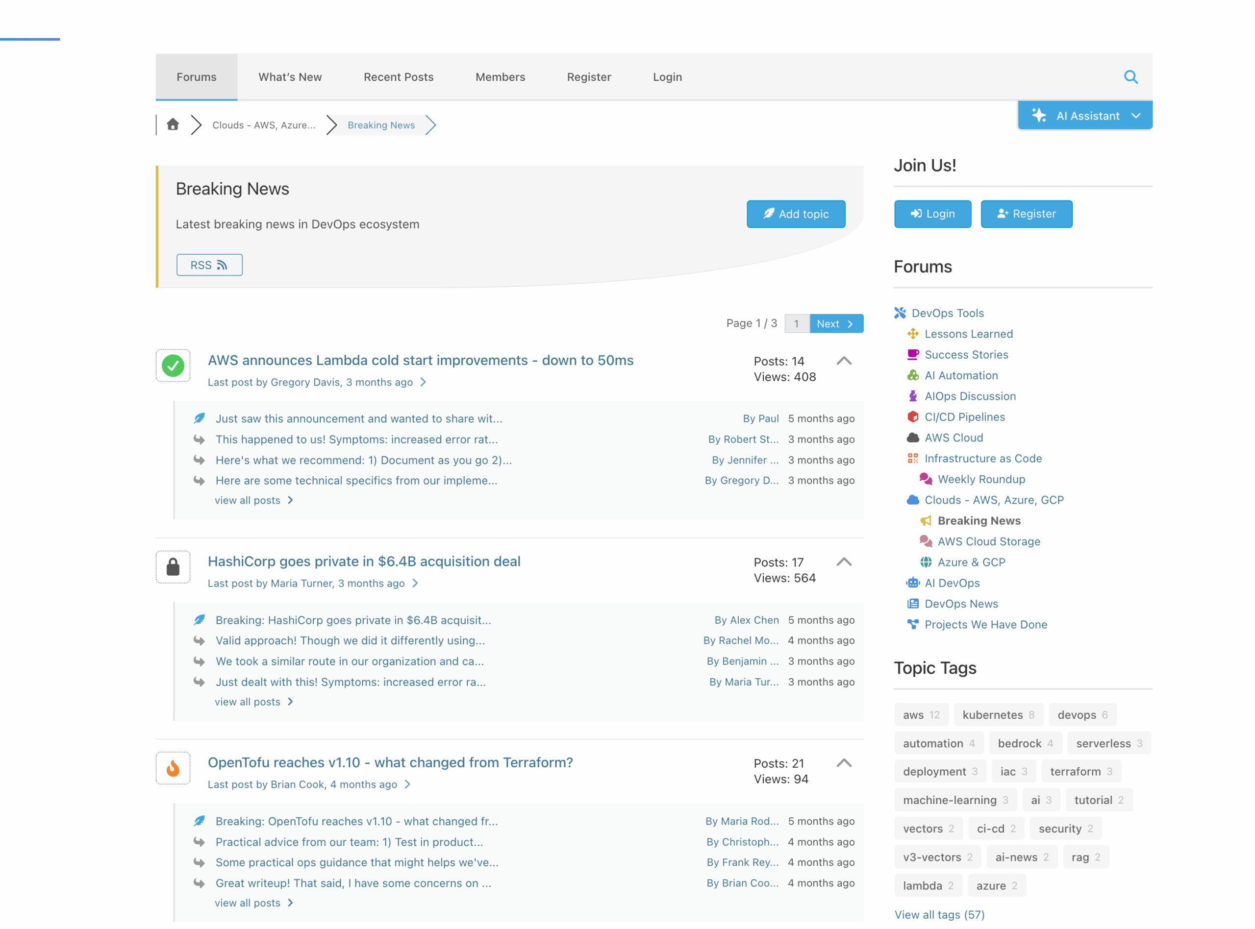The height and width of the screenshot is (929, 1255).
Task: Click the padlock icon on HashiCorp topic
Action: [x=173, y=567]
